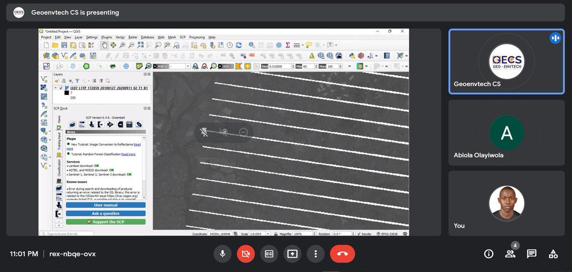Expand the text annotation dropdown arrow
This screenshot has width=572, height=272.
[336, 45]
